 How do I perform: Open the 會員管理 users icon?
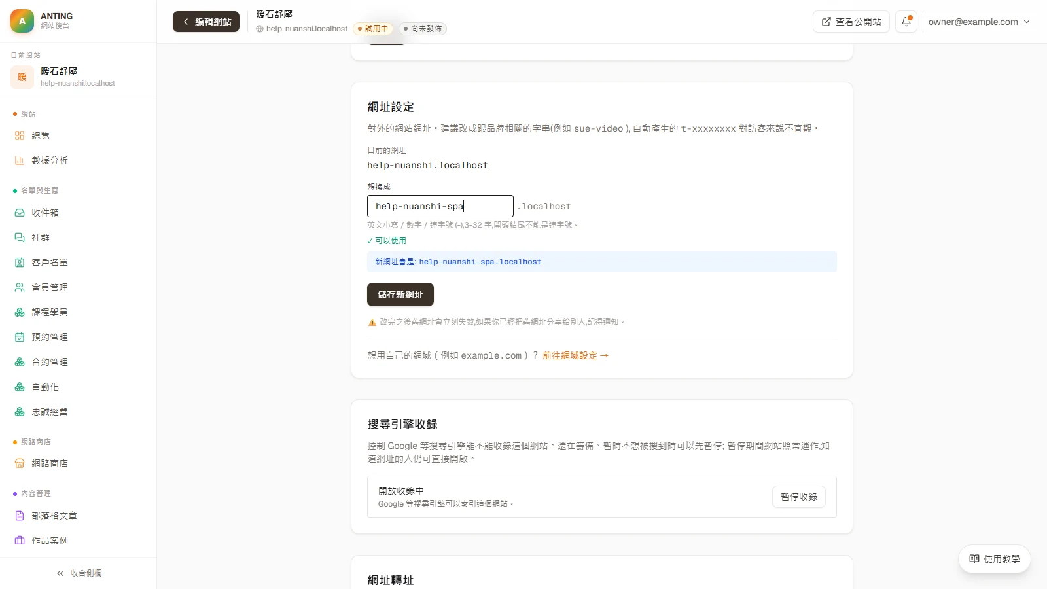20,287
